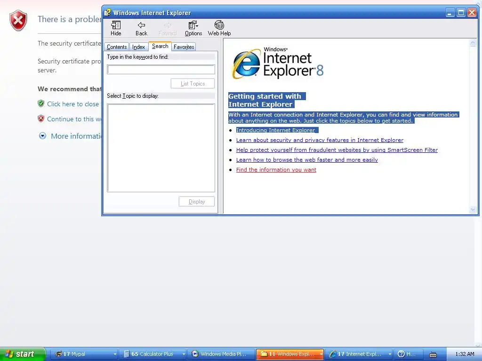The height and width of the screenshot is (361, 482).
Task: Maximize the Windows Internet Explorer help window
Action: pos(461,13)
